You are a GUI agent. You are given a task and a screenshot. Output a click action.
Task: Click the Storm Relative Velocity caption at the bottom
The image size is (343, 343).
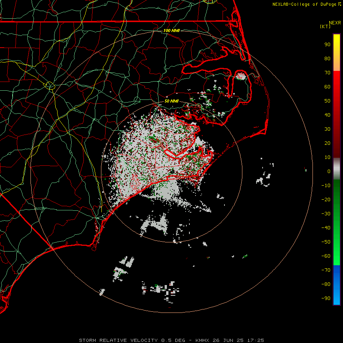tap(171, 340)
